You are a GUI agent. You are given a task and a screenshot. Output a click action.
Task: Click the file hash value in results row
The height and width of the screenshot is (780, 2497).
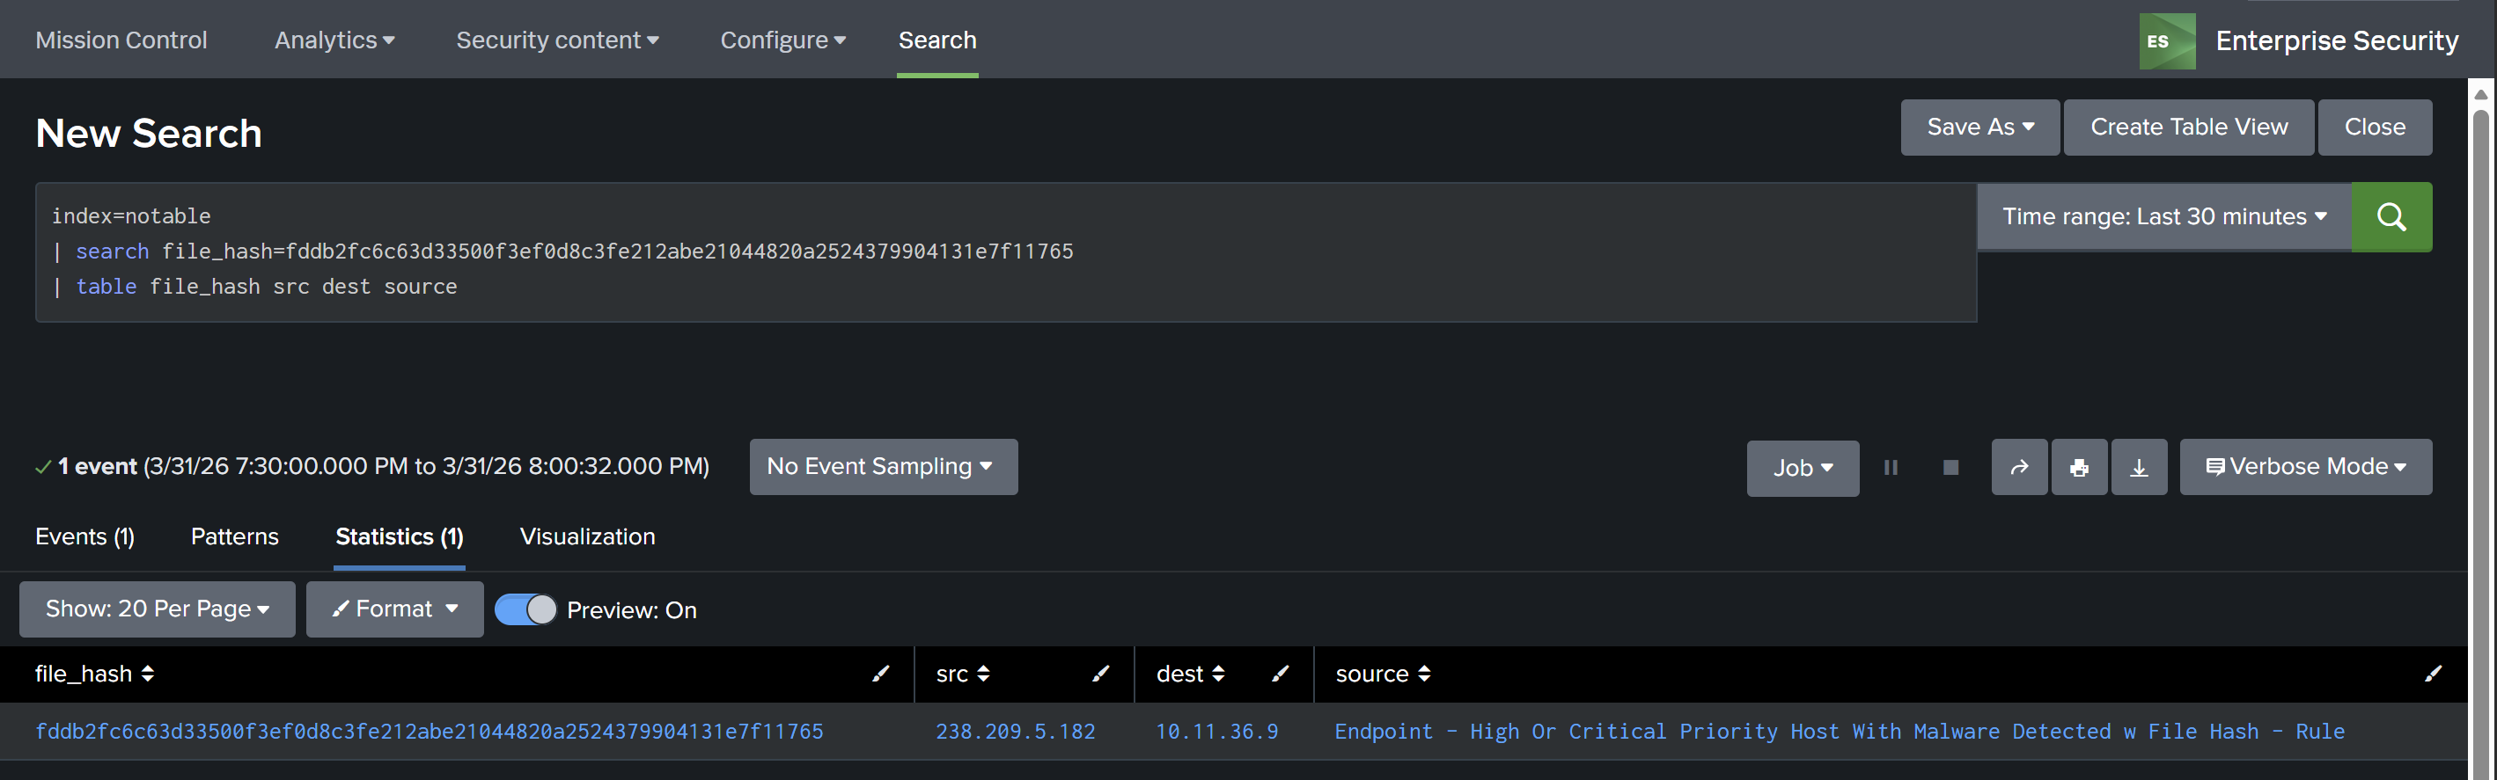(430, 732)
